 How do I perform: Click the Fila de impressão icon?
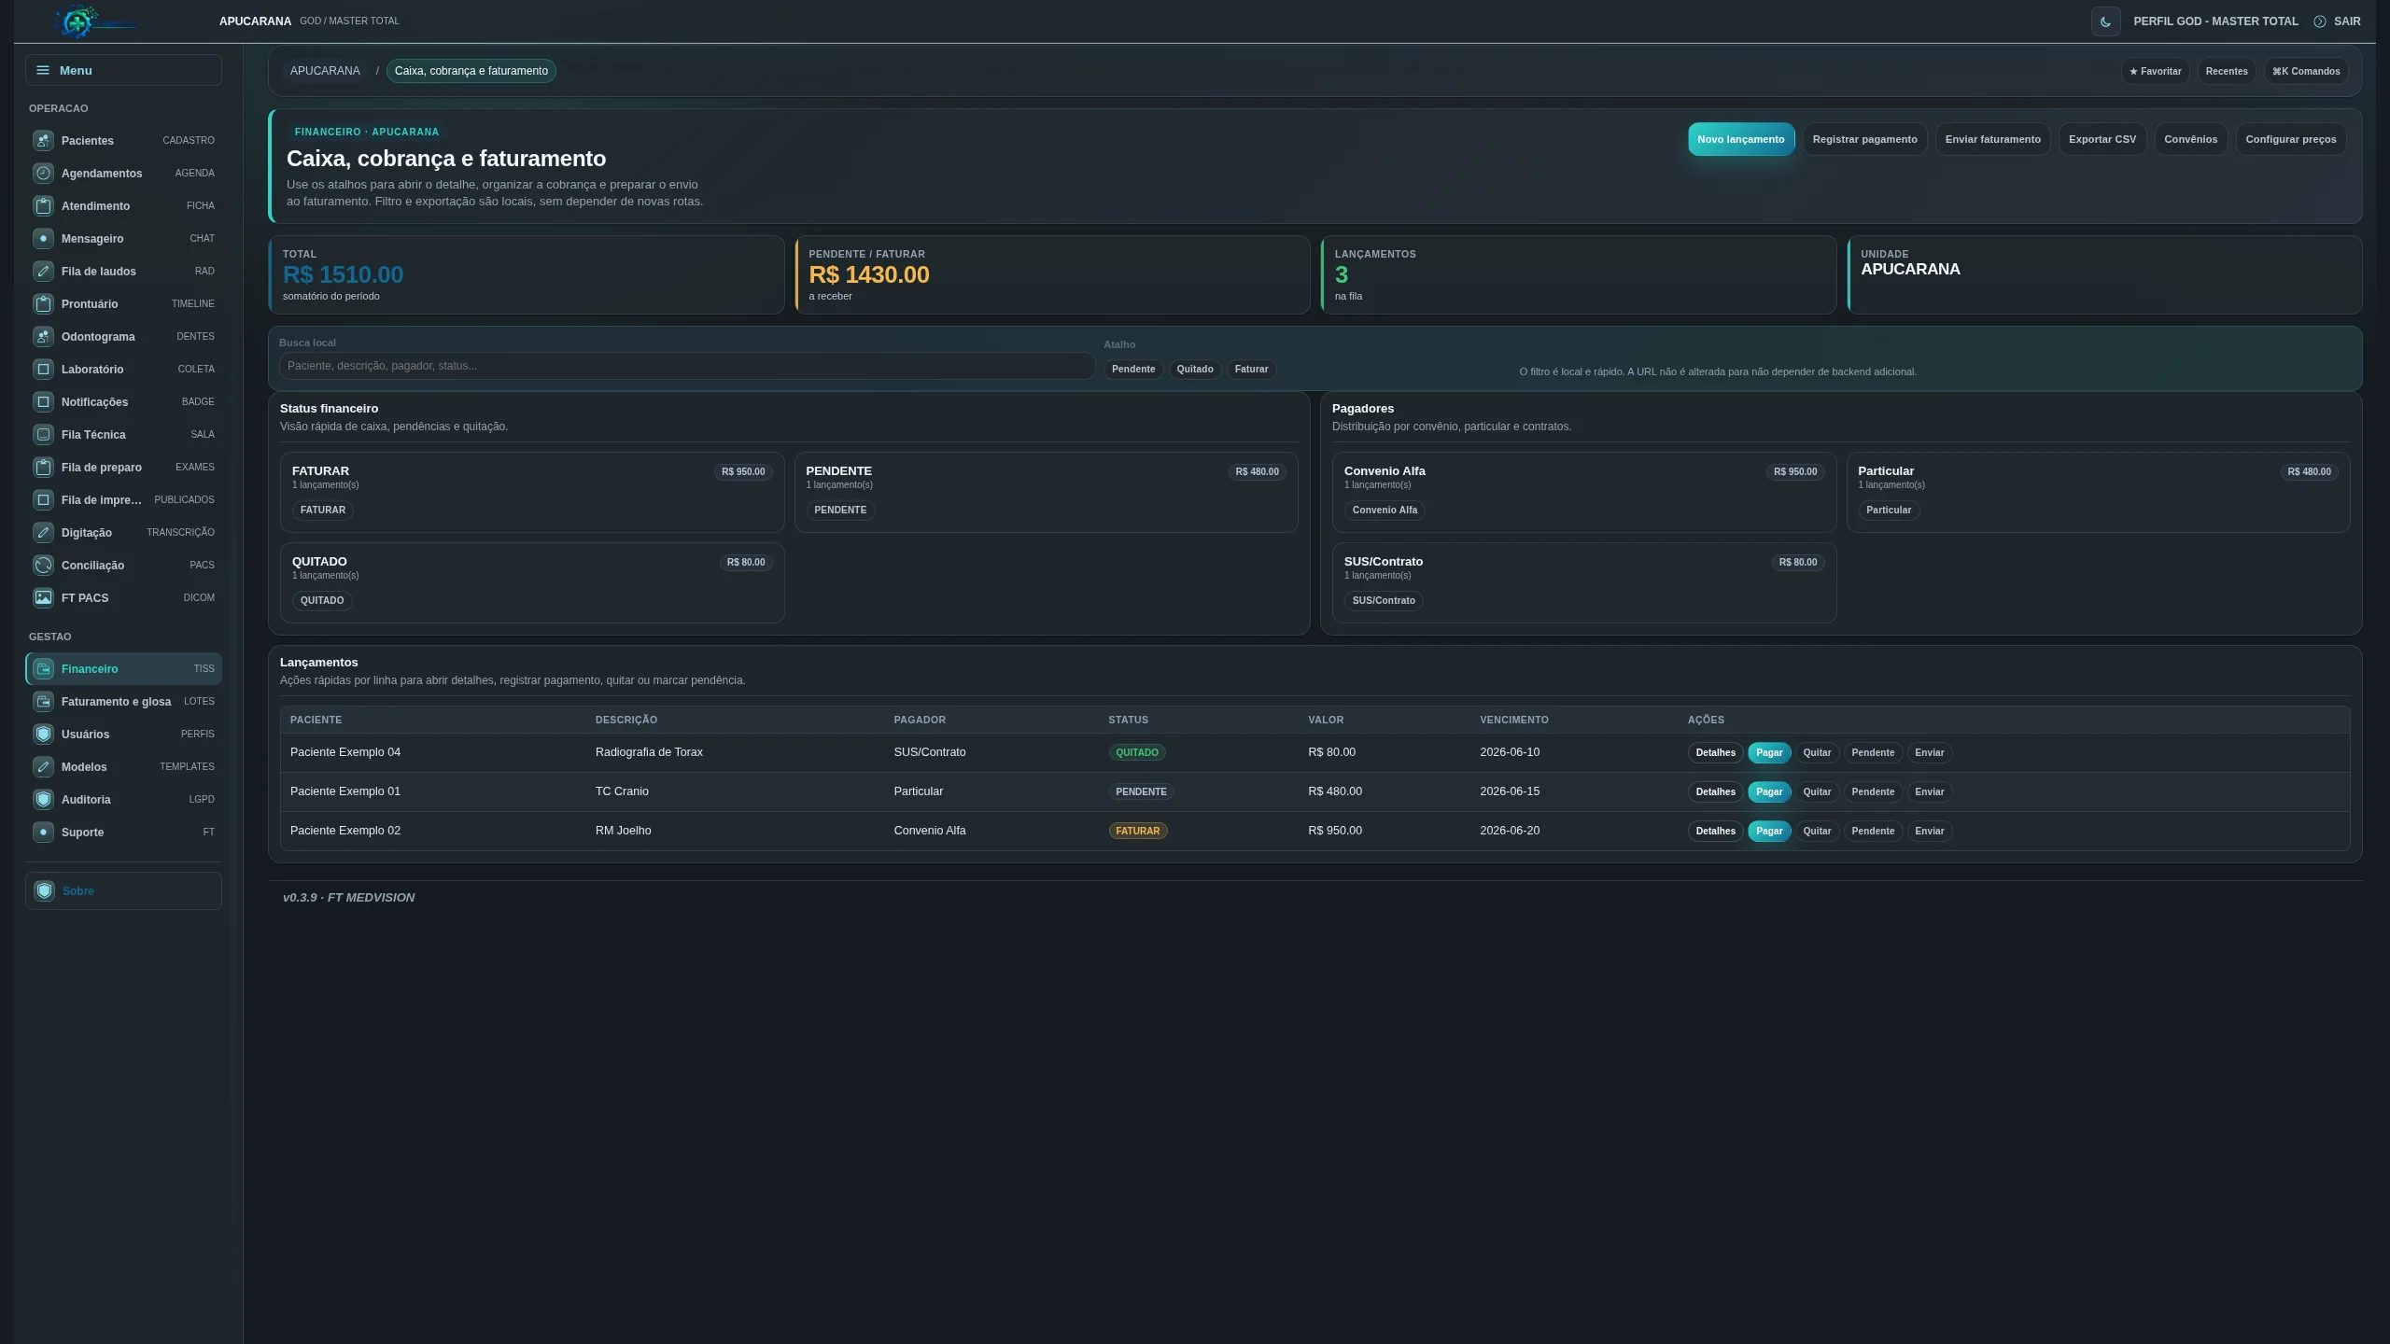point(43,499)
